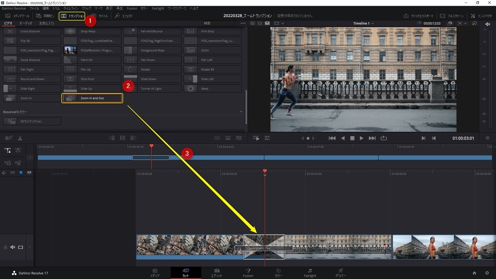The height and width of the screenshot is (279, 496).
Task: Add a marker with the blue marker icon
Action: (21, 172)
